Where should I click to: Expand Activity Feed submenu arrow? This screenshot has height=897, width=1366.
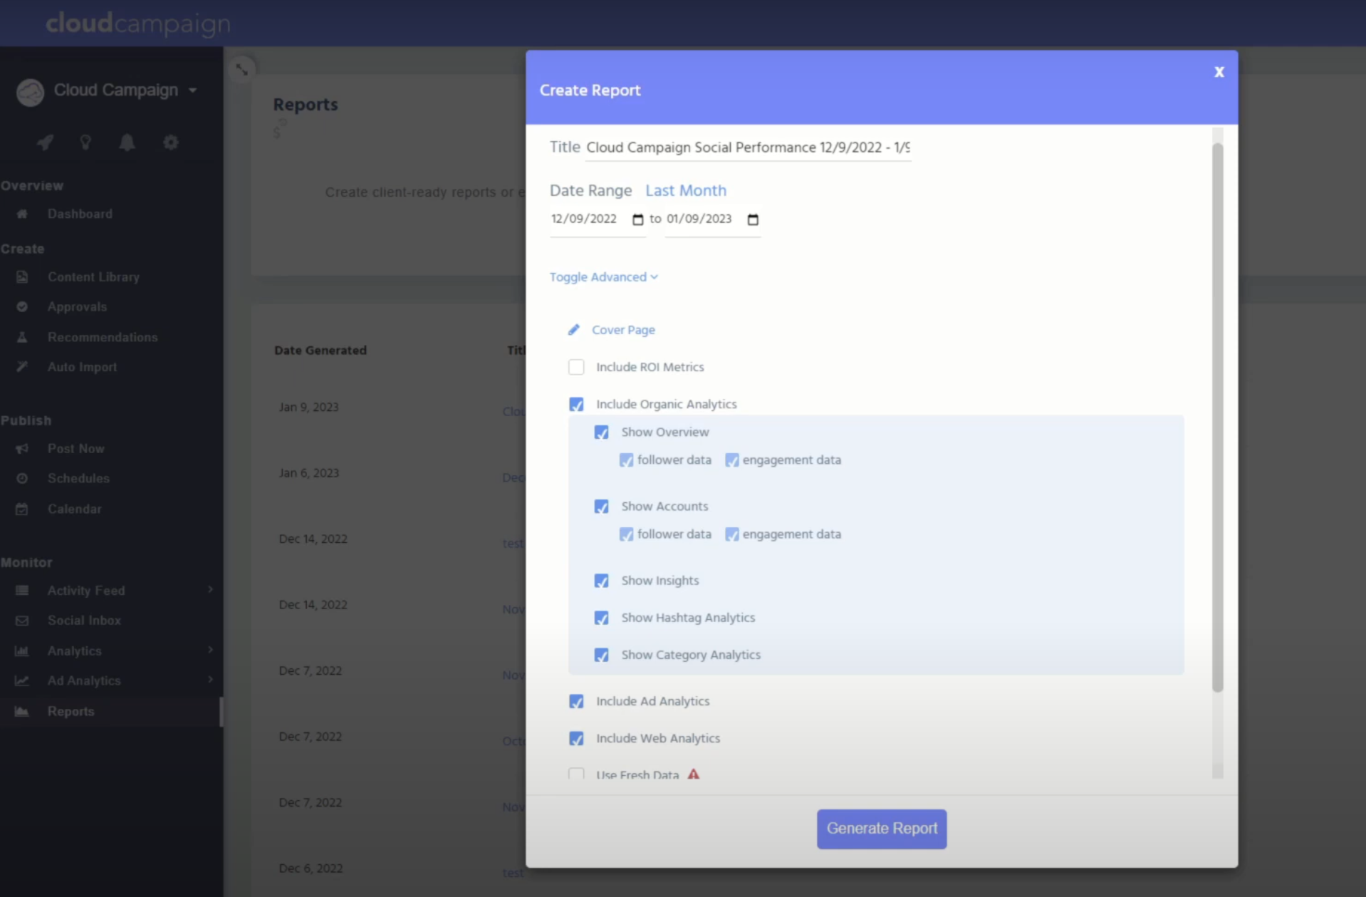coord(210,589)
